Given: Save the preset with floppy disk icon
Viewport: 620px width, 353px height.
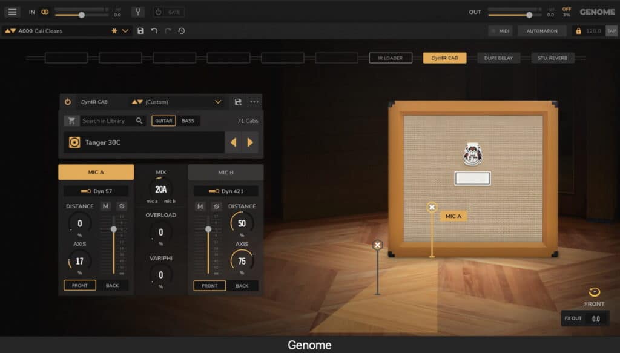Looking at the screenshot, I should click(140, 31).
